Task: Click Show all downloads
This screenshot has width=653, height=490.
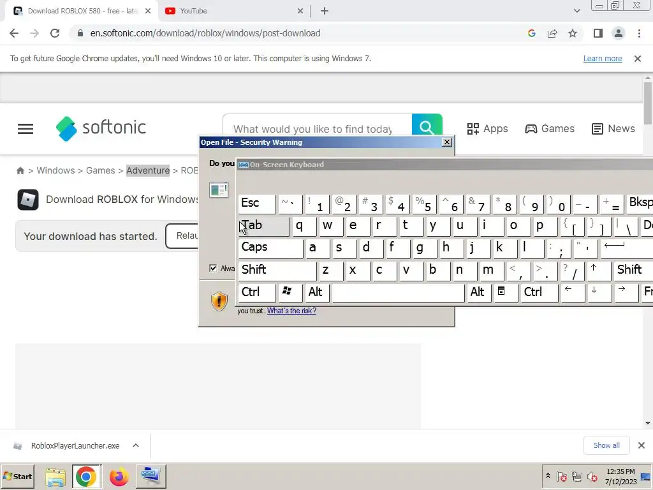Action: 606,445
